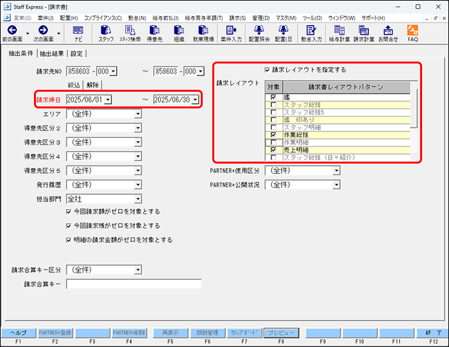Viewport: 449px width, 347px height.
Task: Open the 発行履歴 dropdown
Action: coord(138,185)
